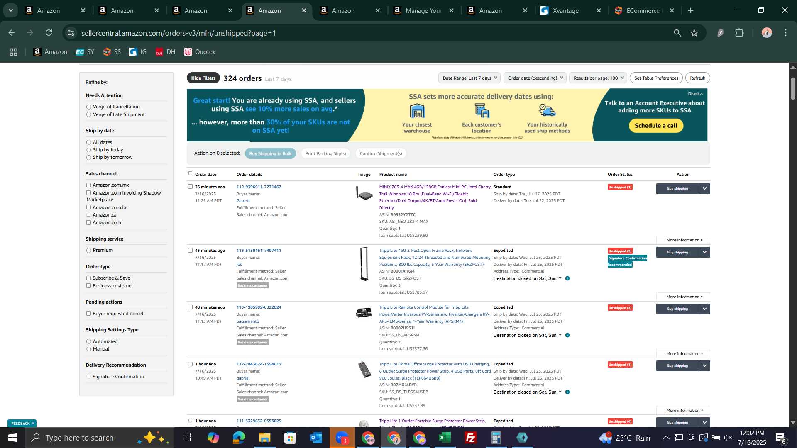The height and width of the screenshot is (448, 797).
Task: Open the Extensions puzzle icon
Action: coord(740,33)
